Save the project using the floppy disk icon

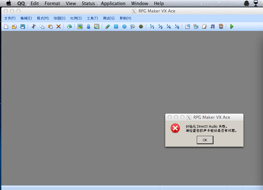click(x=23, y=26)
